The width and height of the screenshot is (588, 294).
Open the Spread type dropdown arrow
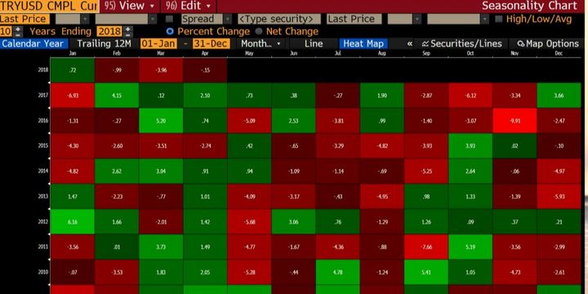pyautogui.click(x=228, y=19)
